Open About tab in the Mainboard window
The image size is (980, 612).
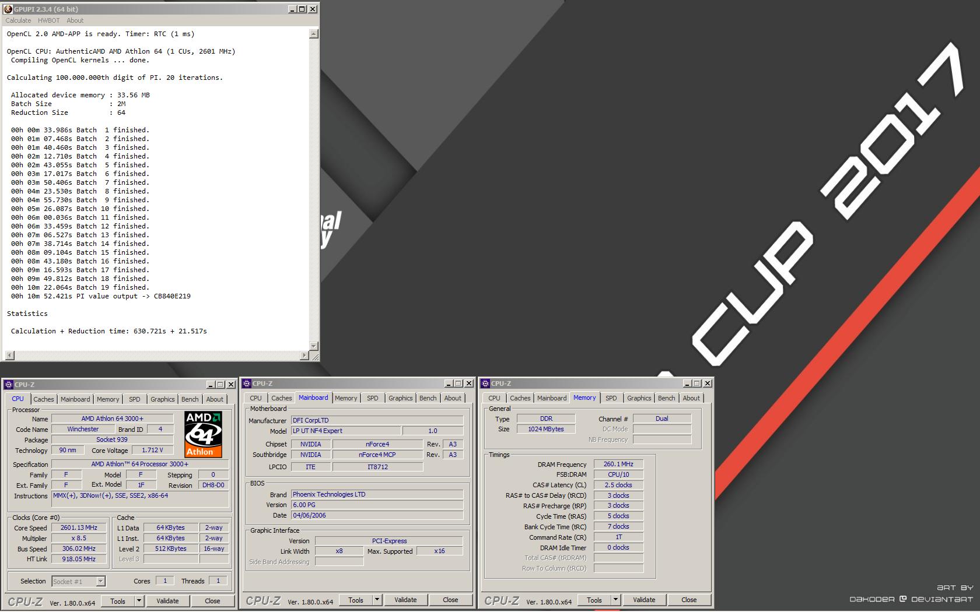tap(453, 398)
